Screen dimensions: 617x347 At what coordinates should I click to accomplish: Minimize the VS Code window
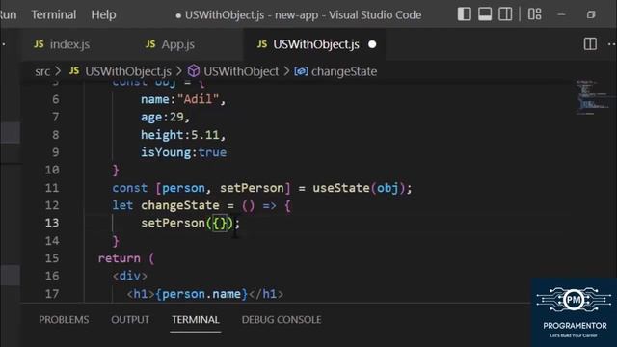[561, 14]
